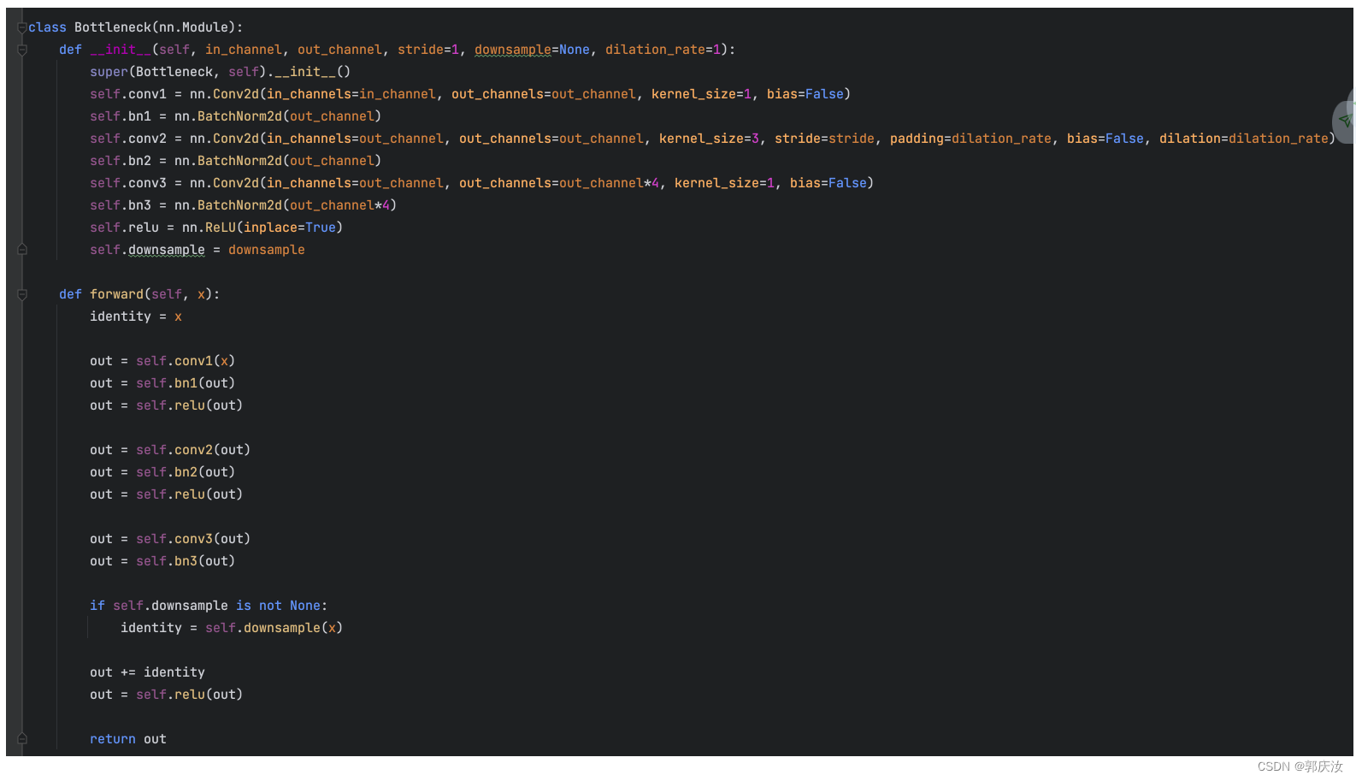Click the 'self.bn1 = nn.BatchNorm2d(out_channel)' line
The width and height of the screenshot is (1356, 781).
(236, 116)
